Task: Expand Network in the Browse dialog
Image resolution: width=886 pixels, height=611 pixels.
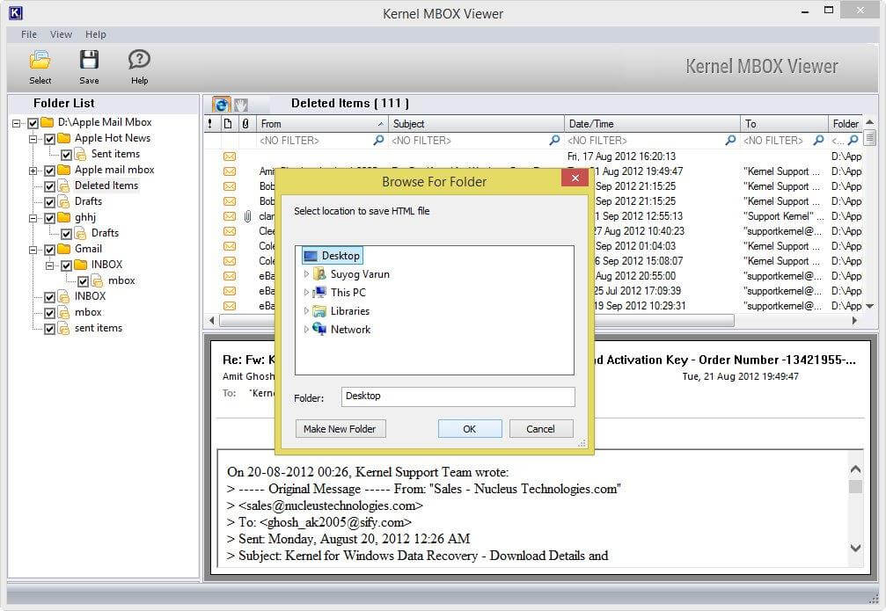Action: coord(306,330)
